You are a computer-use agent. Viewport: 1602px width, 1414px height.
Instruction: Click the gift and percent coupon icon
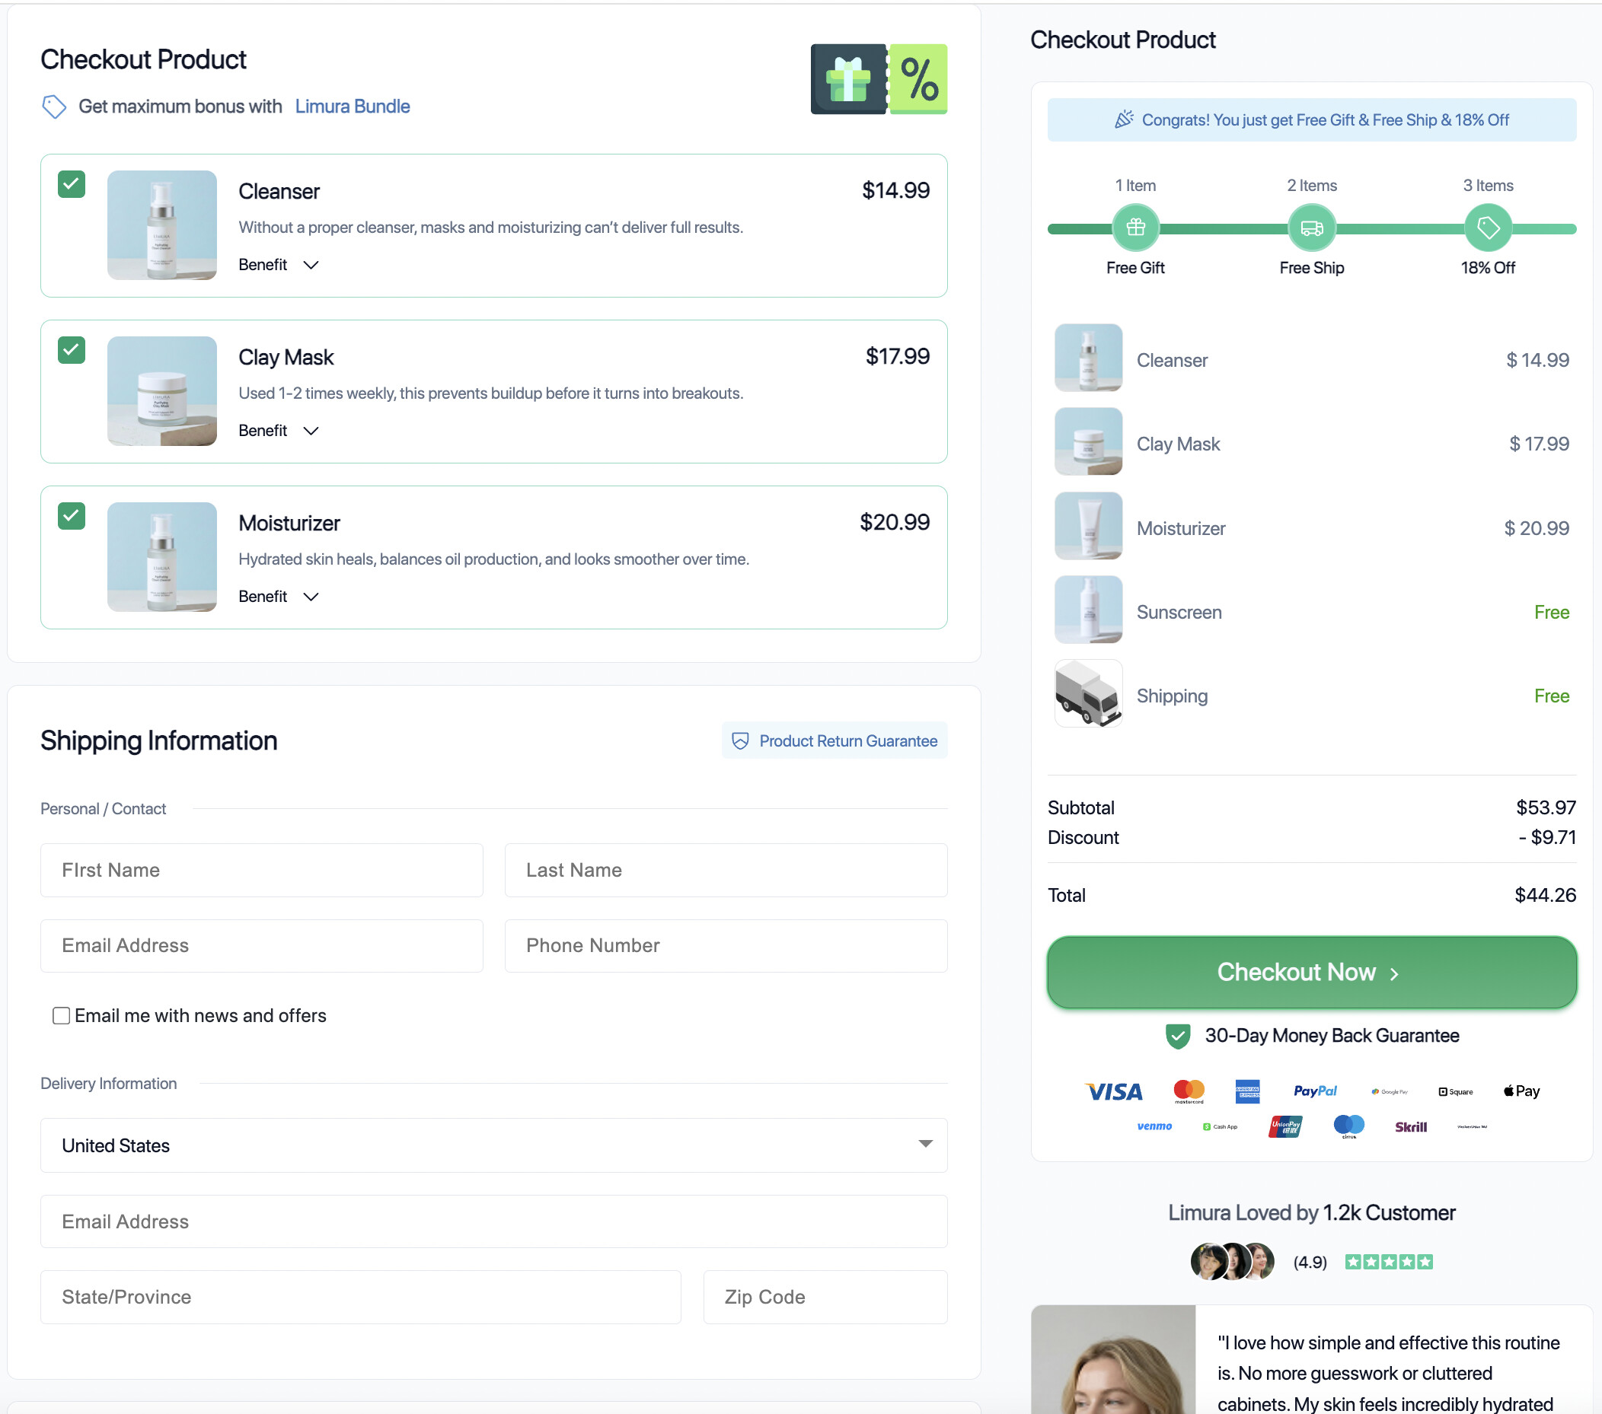[x=878, y=79]
